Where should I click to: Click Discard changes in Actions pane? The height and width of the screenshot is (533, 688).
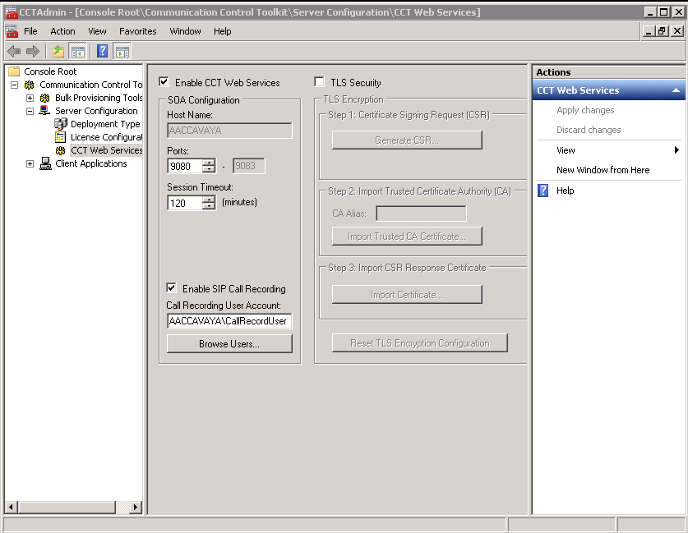pyautogui.click(x=589, y=130)
